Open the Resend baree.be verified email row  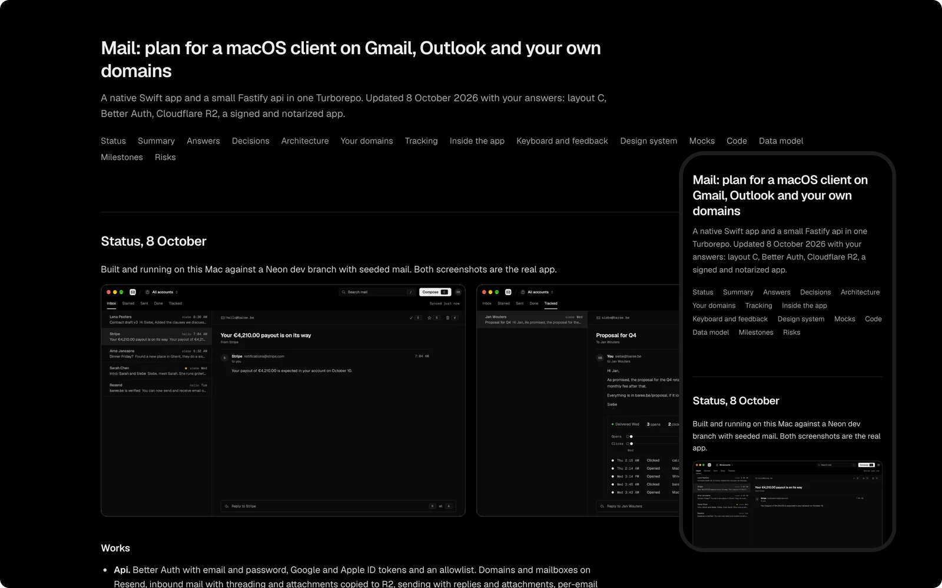click(x=157, y=388)
